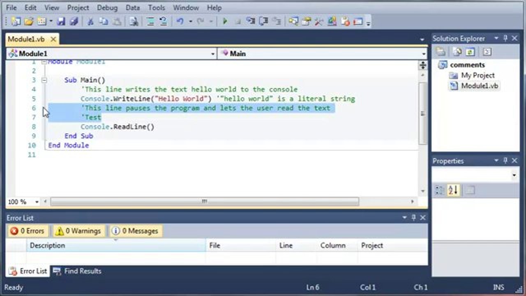
Task: Click the New Project toolbar icon
Action: coord(16,21)
